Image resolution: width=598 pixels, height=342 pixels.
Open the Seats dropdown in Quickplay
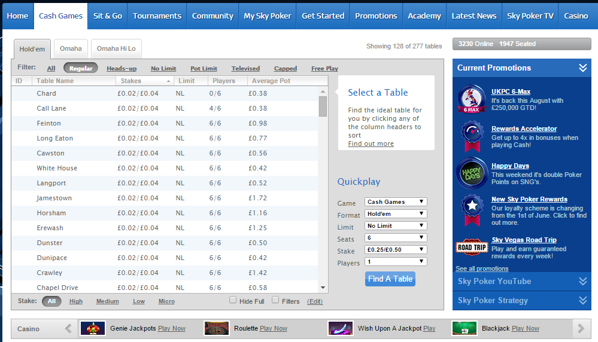tap(396, 238)
